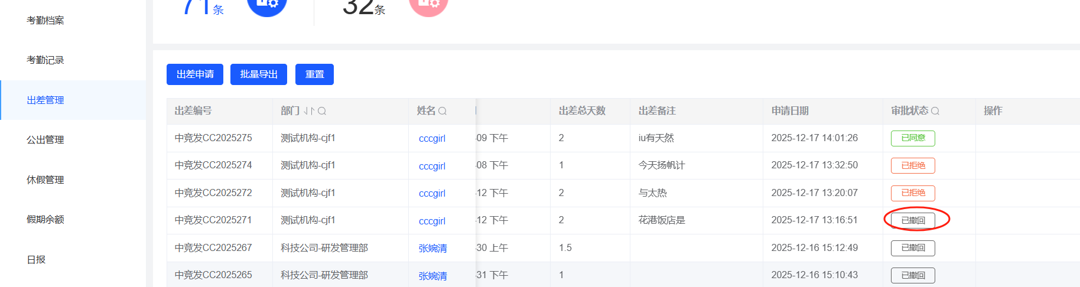Select cell 中竞发CC2025272
Image resolution: width=1080 pixels, height=287 pixels.
tap(213, 193)
